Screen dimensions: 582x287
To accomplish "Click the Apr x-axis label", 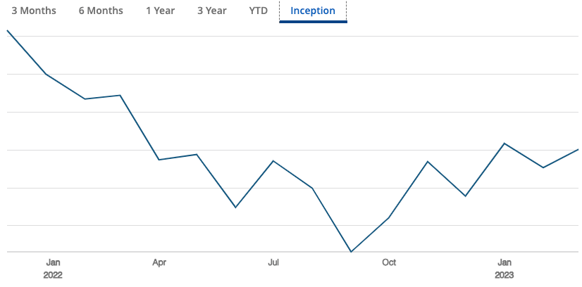I will [x=159, y=262].
